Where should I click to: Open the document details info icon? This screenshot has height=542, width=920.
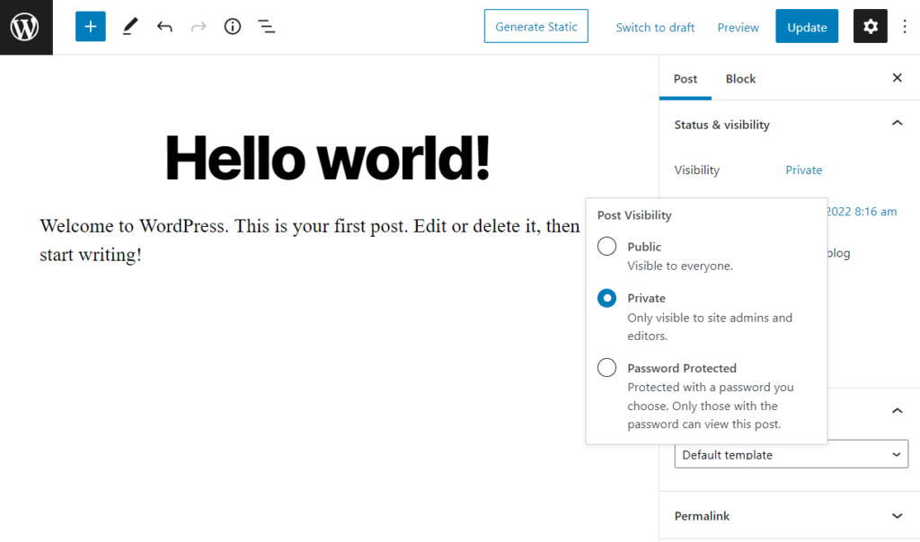point(233,26)
